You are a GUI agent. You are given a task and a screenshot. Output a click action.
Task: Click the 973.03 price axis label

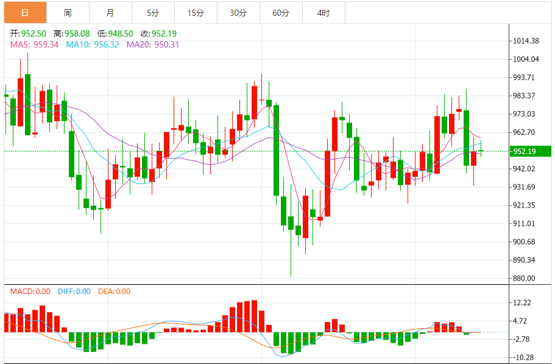tap(524, 114)
